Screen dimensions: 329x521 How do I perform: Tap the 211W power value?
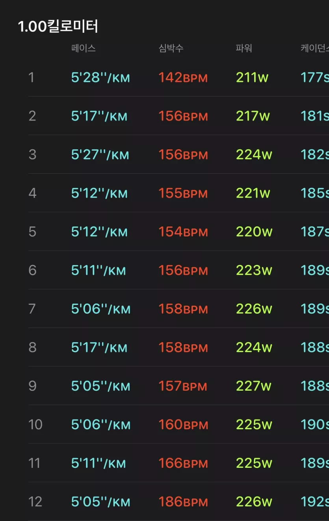pos(252,78)
